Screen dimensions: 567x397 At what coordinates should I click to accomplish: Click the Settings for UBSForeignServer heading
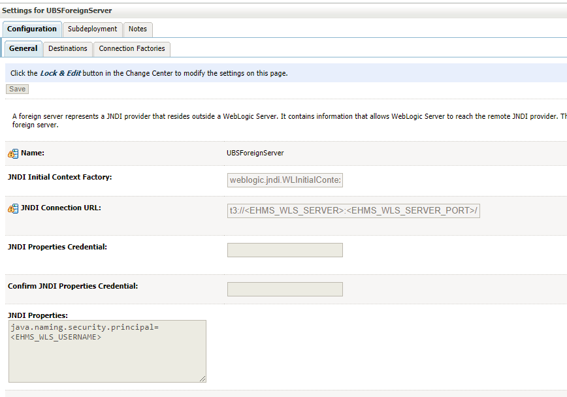coord(57,10)
